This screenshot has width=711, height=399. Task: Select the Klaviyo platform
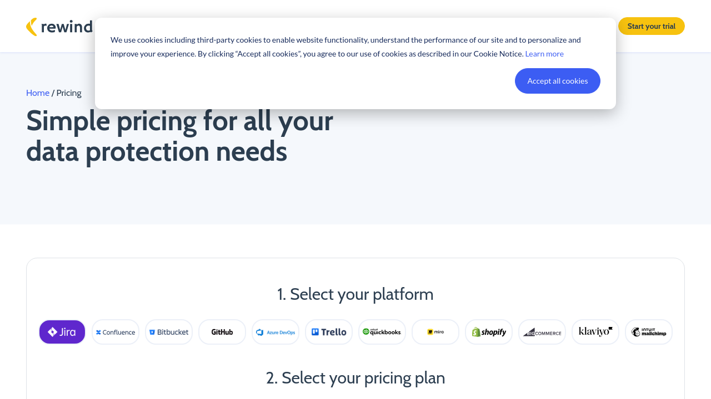595,332
